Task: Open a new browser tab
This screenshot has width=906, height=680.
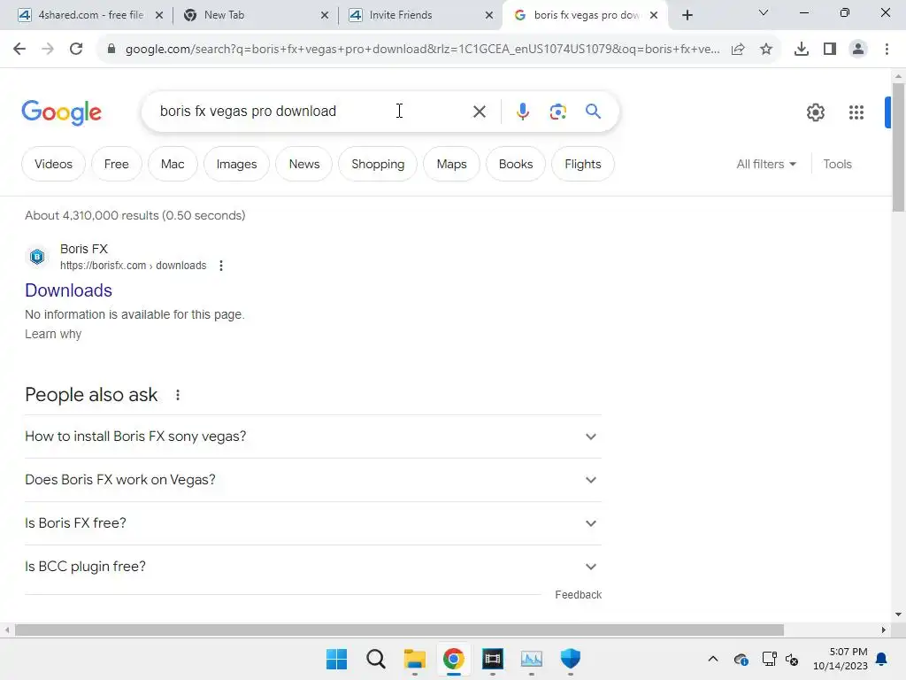Action: (x=687, y=15)
